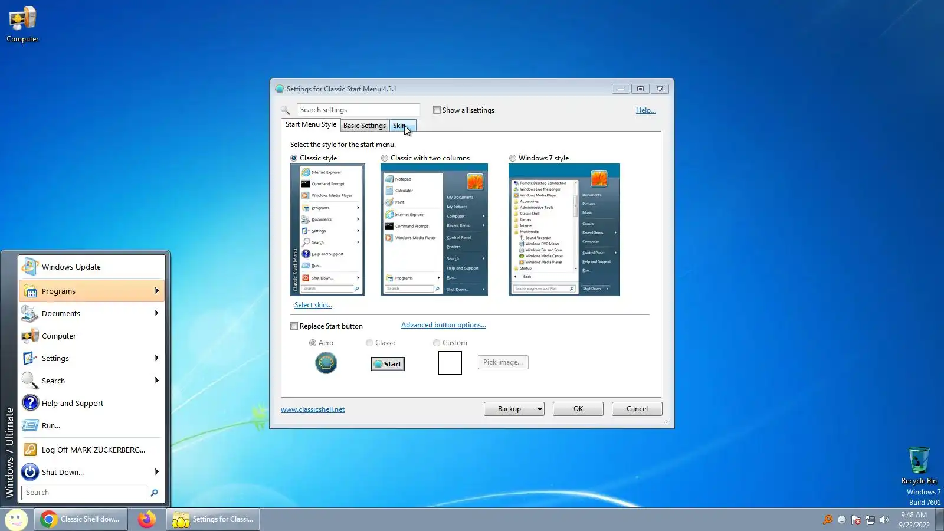Click the Start menu search magnifier icon
This screenshot has width=944, height=531.
155,493
